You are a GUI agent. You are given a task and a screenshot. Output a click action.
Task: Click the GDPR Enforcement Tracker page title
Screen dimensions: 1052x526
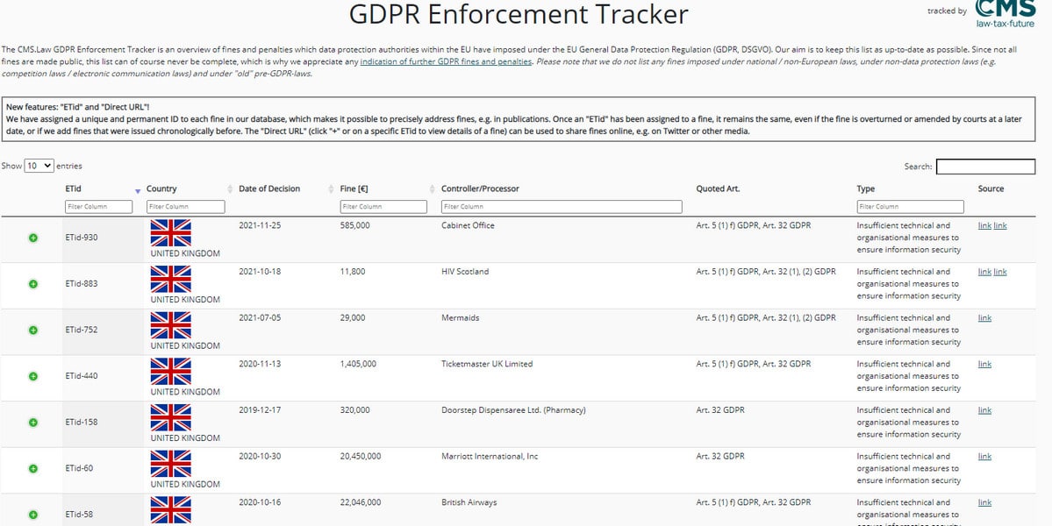[519, 13]
